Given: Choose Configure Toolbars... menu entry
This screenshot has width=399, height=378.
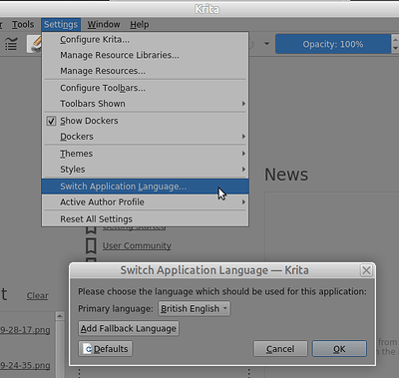Looking at the screenshot, I should pyautogui.click(x=146, y=88).
